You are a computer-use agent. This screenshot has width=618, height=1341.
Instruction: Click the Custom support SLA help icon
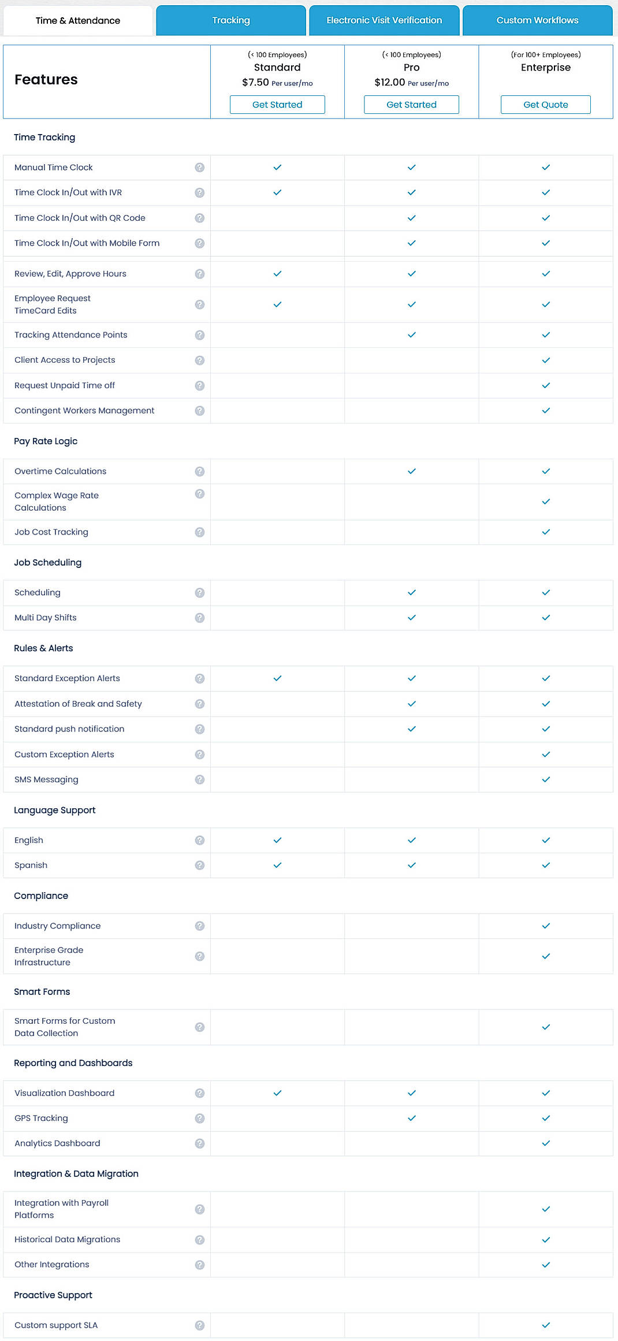[x=200, y=1325]
